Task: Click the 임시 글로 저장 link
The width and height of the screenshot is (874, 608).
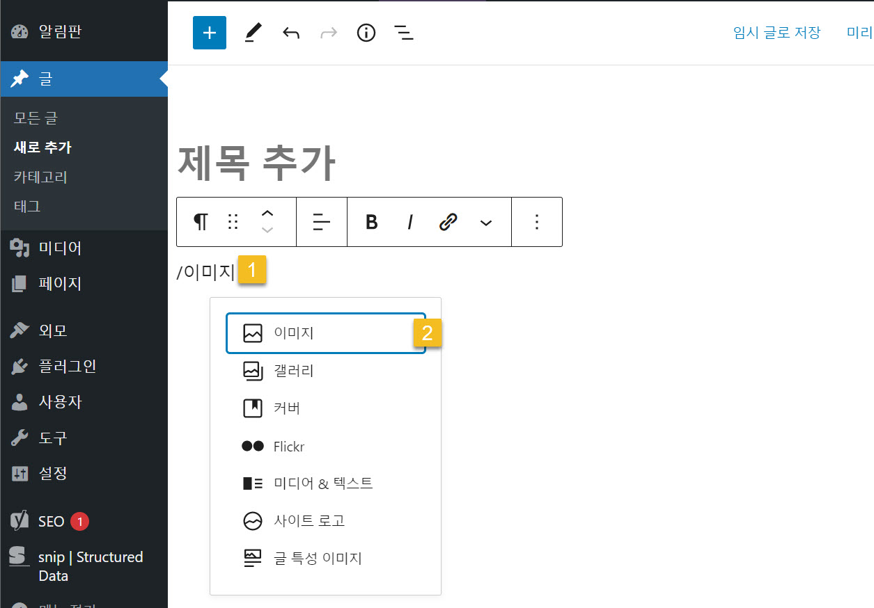Action: (x=776, y=32)
